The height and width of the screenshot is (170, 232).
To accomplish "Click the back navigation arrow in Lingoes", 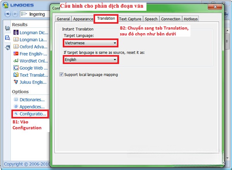I will 8,14.
